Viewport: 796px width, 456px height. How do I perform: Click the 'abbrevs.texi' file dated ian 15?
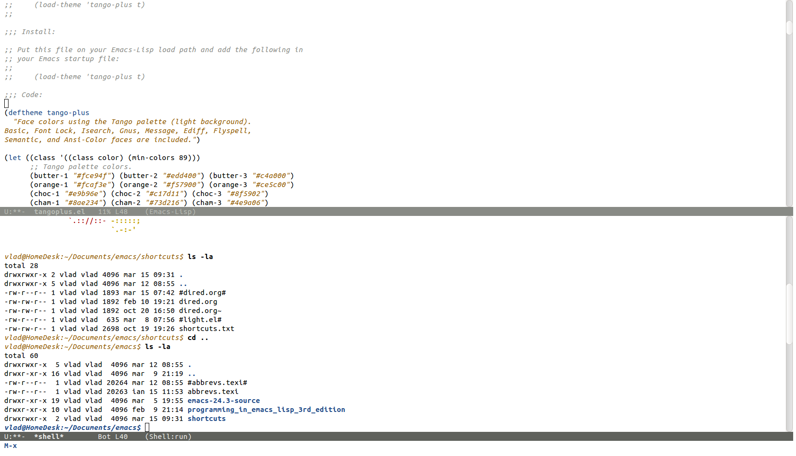click(x=213, y=392)
